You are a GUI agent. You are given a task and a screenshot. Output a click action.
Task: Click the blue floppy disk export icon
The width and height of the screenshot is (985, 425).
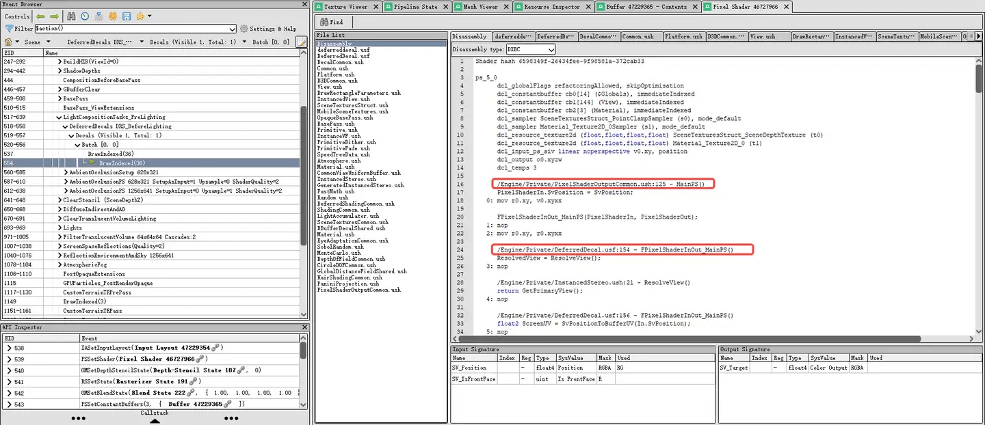tap(127, 16)
